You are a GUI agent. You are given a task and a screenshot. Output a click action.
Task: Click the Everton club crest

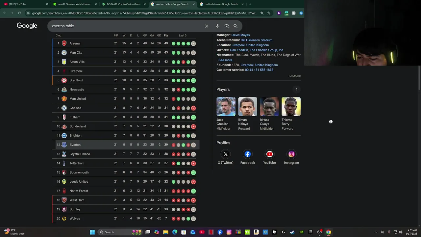click(x=64, y=145)
